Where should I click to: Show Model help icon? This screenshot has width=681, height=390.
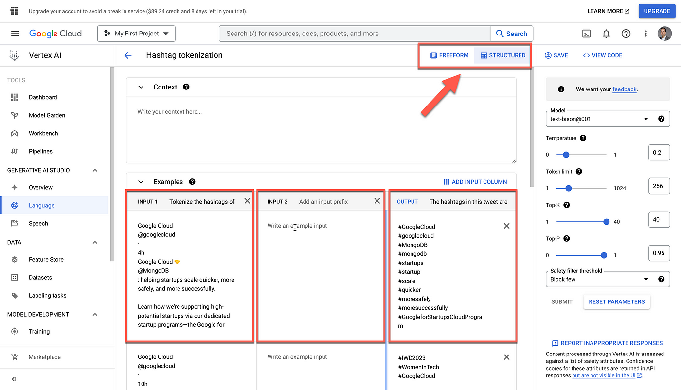pos(661,119)
